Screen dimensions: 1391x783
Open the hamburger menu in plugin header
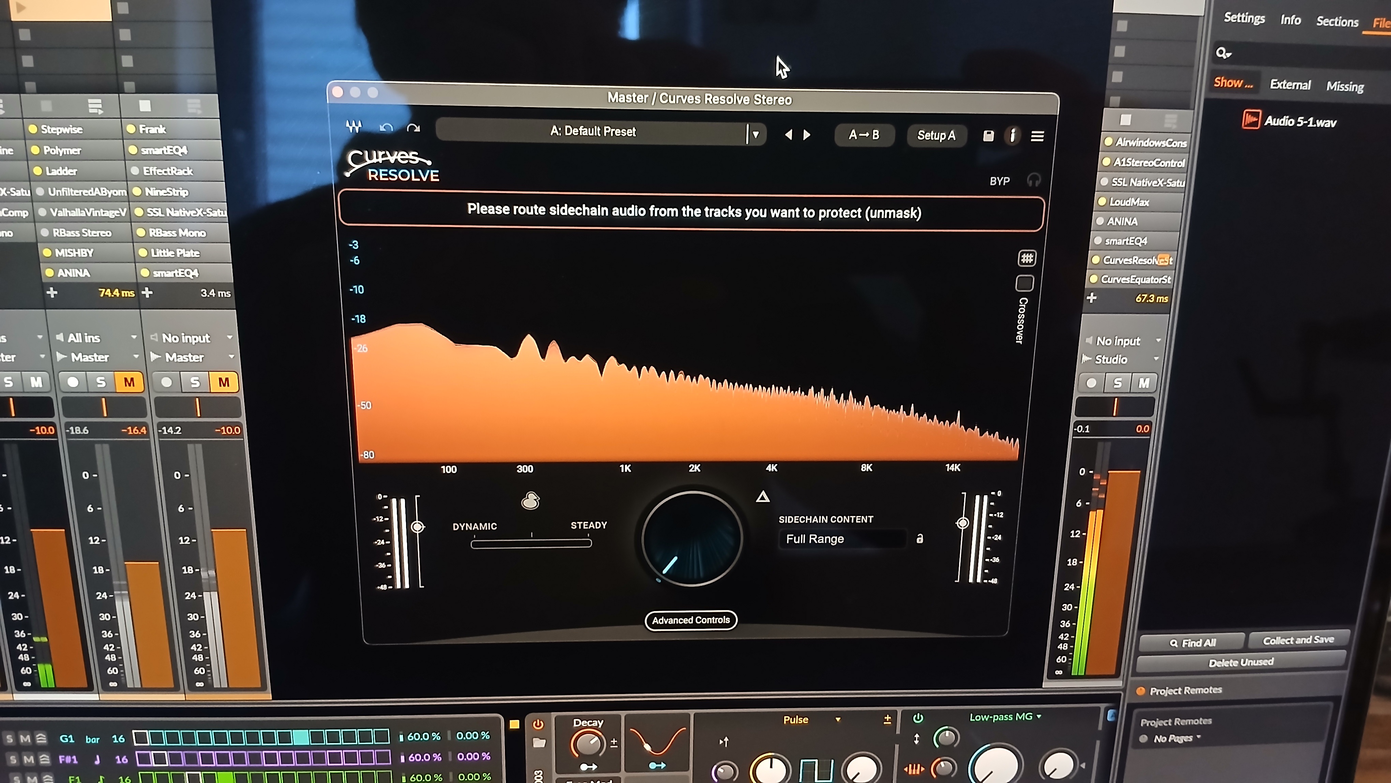point(1037,136)
